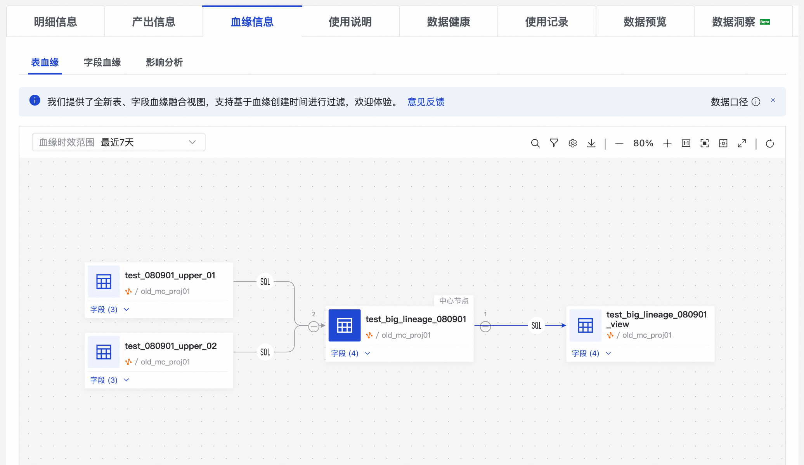Collapse downstream nodes of center table
804x465 pixels.
pos(485,326)
